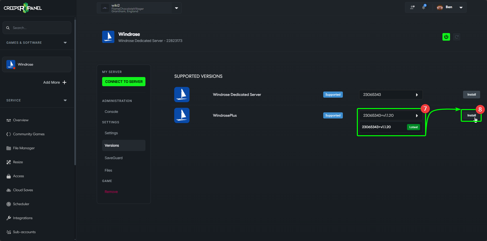Click the wiki2 server thumbnail icon
487x241 pixels.
pyautogui.click(x=105, y=8)
